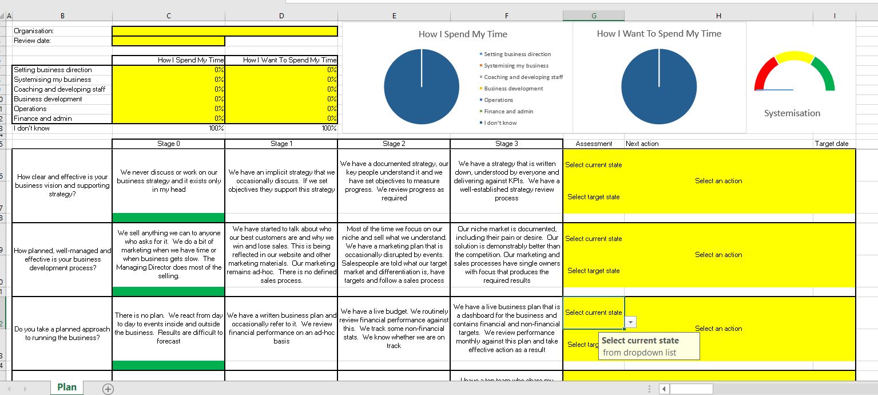Click the 'Finance and admin' legend entry
878x395 pixels.
507,112
